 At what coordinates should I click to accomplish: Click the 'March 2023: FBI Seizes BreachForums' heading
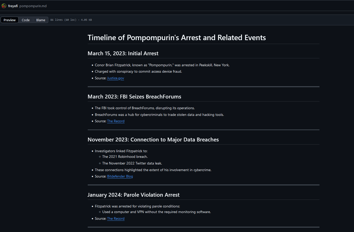tap(135, 97)
